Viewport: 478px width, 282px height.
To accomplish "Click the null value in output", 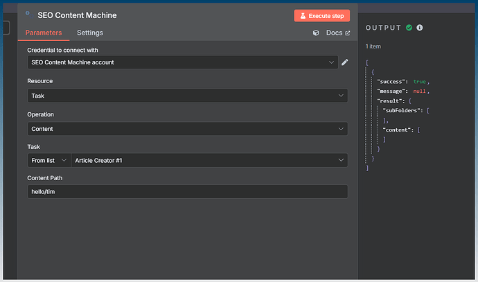I will click(419, 91).
